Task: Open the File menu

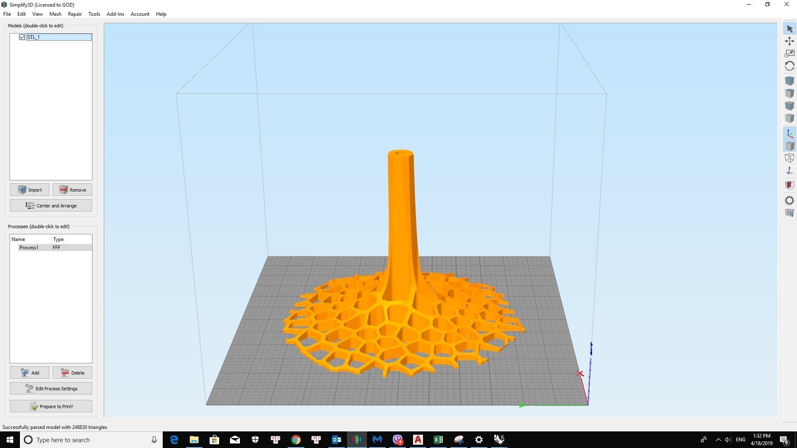Action: click(7, 14)
